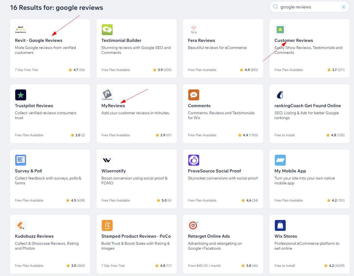Click the ProveSource thumbs-up icon
The width and height of the screenshot is (354, 276).
tap(194, 160)
